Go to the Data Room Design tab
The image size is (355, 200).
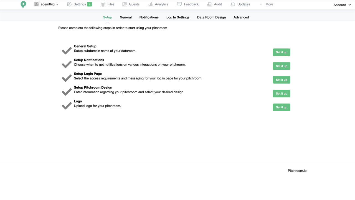coord(211,17)
